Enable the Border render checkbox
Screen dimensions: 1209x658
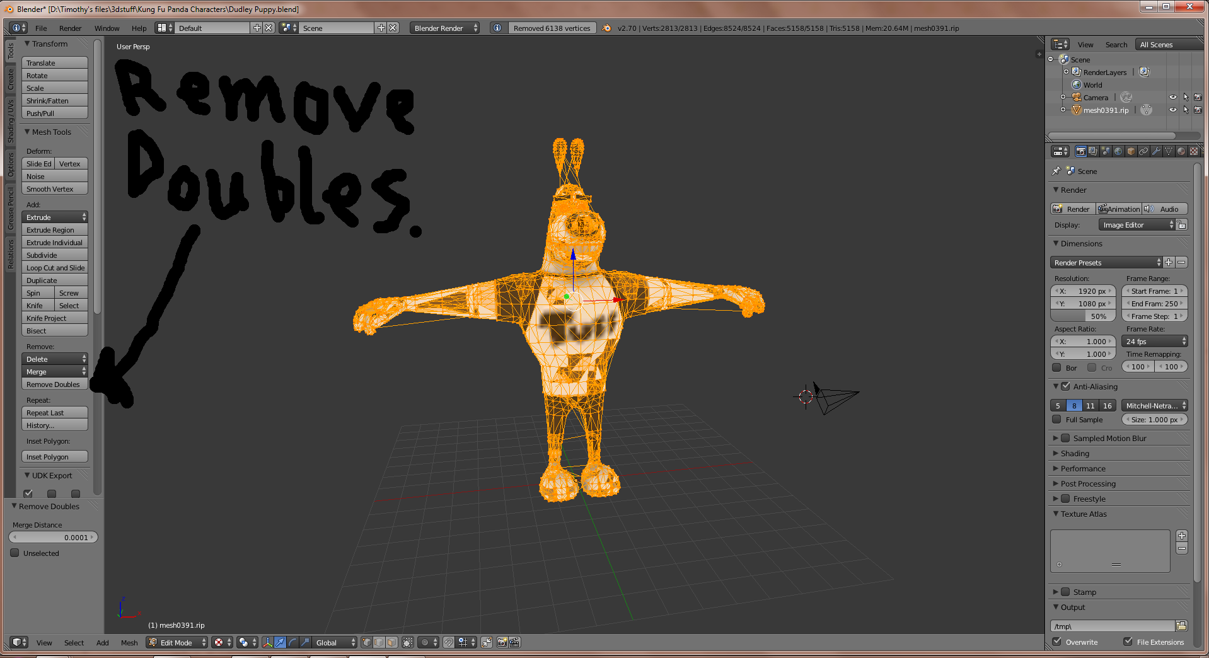click(1057, 367)
